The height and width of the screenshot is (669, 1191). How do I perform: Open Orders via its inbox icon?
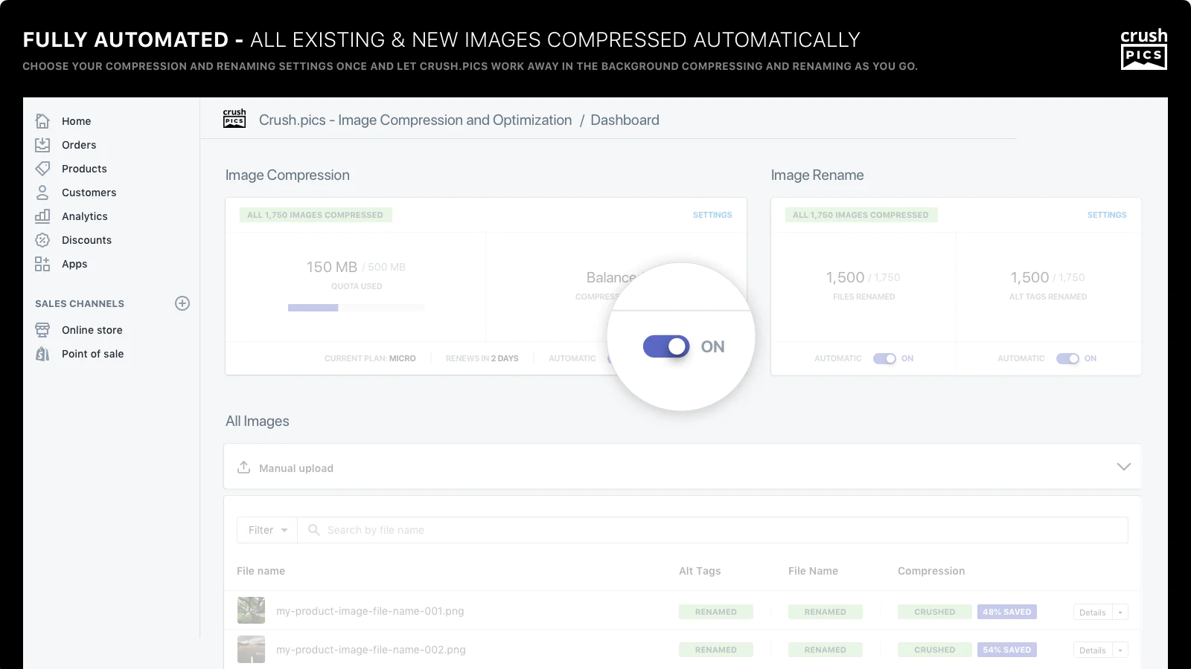[x=42, y=145]
